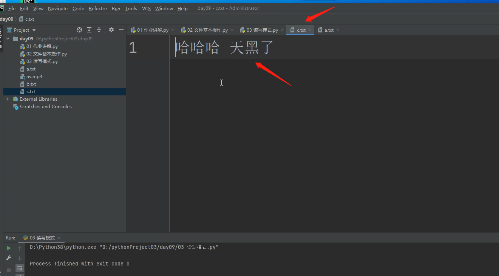
Task: Select External Libraries in Project tree
Action: [39, 99]
